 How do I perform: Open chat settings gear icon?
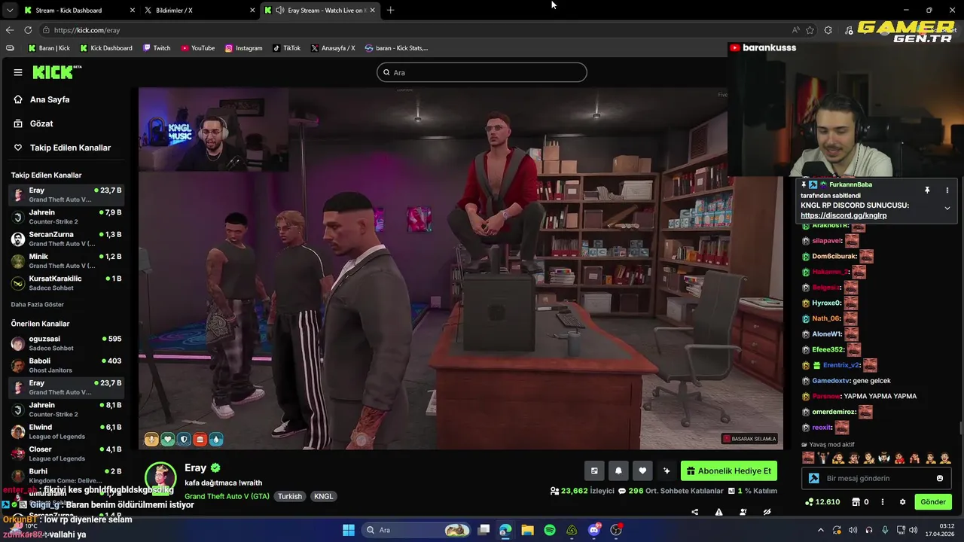(902, 501)
